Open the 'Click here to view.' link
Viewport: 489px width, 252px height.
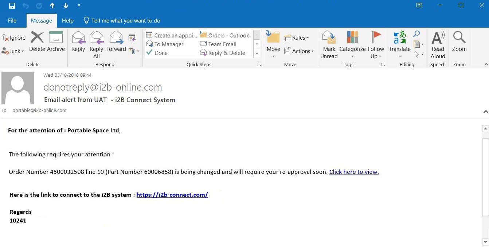(354, 172)
